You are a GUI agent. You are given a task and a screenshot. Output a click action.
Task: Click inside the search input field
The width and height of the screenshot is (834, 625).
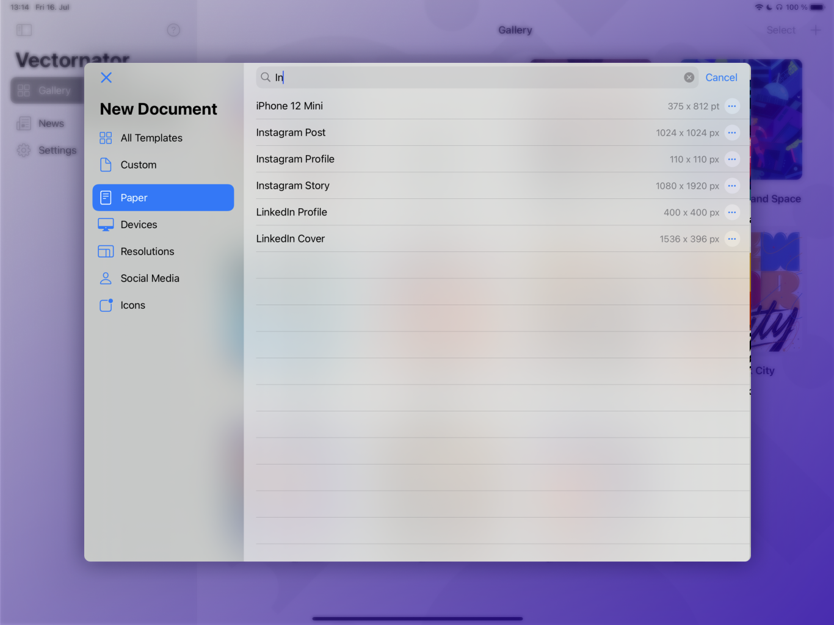(477, 78)
